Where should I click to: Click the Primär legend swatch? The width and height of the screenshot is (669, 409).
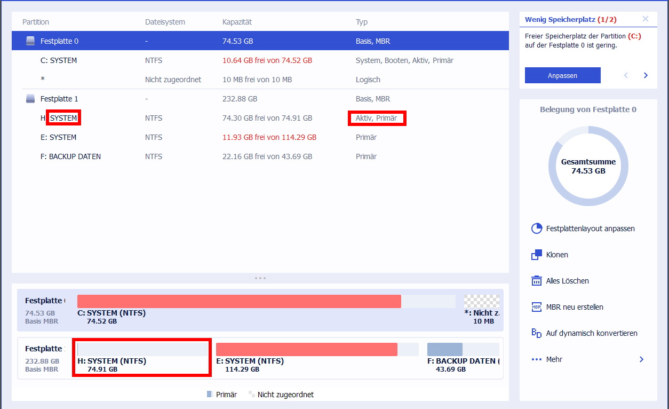[209, 395]
